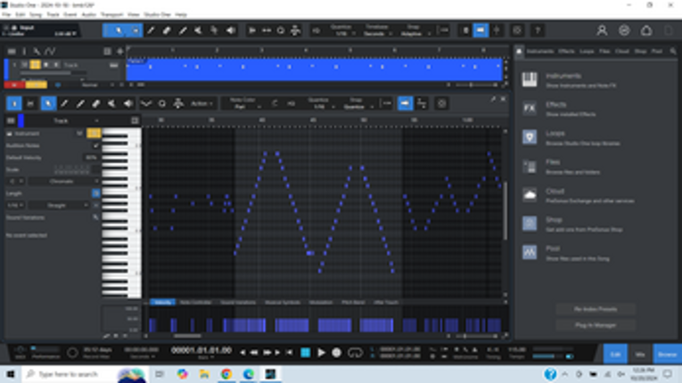
Task: Open the Straight length type dropdown
Action: (x=59, y=205)
